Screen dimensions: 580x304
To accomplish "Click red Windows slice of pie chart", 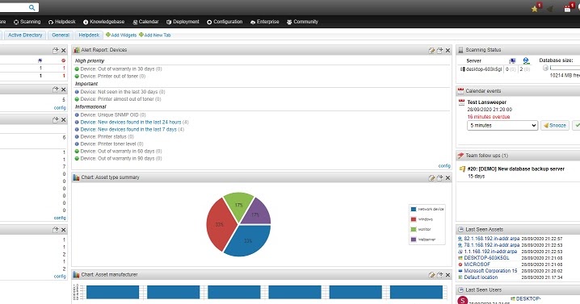I will click(220, 225).
